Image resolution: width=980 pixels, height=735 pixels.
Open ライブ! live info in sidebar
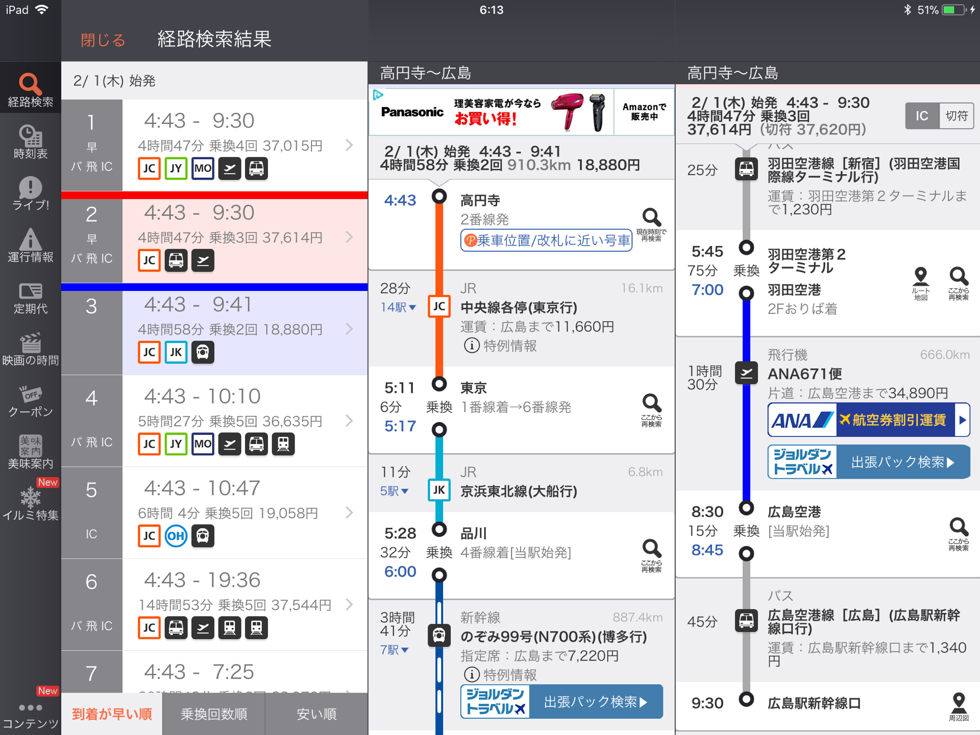pos(30,193)
